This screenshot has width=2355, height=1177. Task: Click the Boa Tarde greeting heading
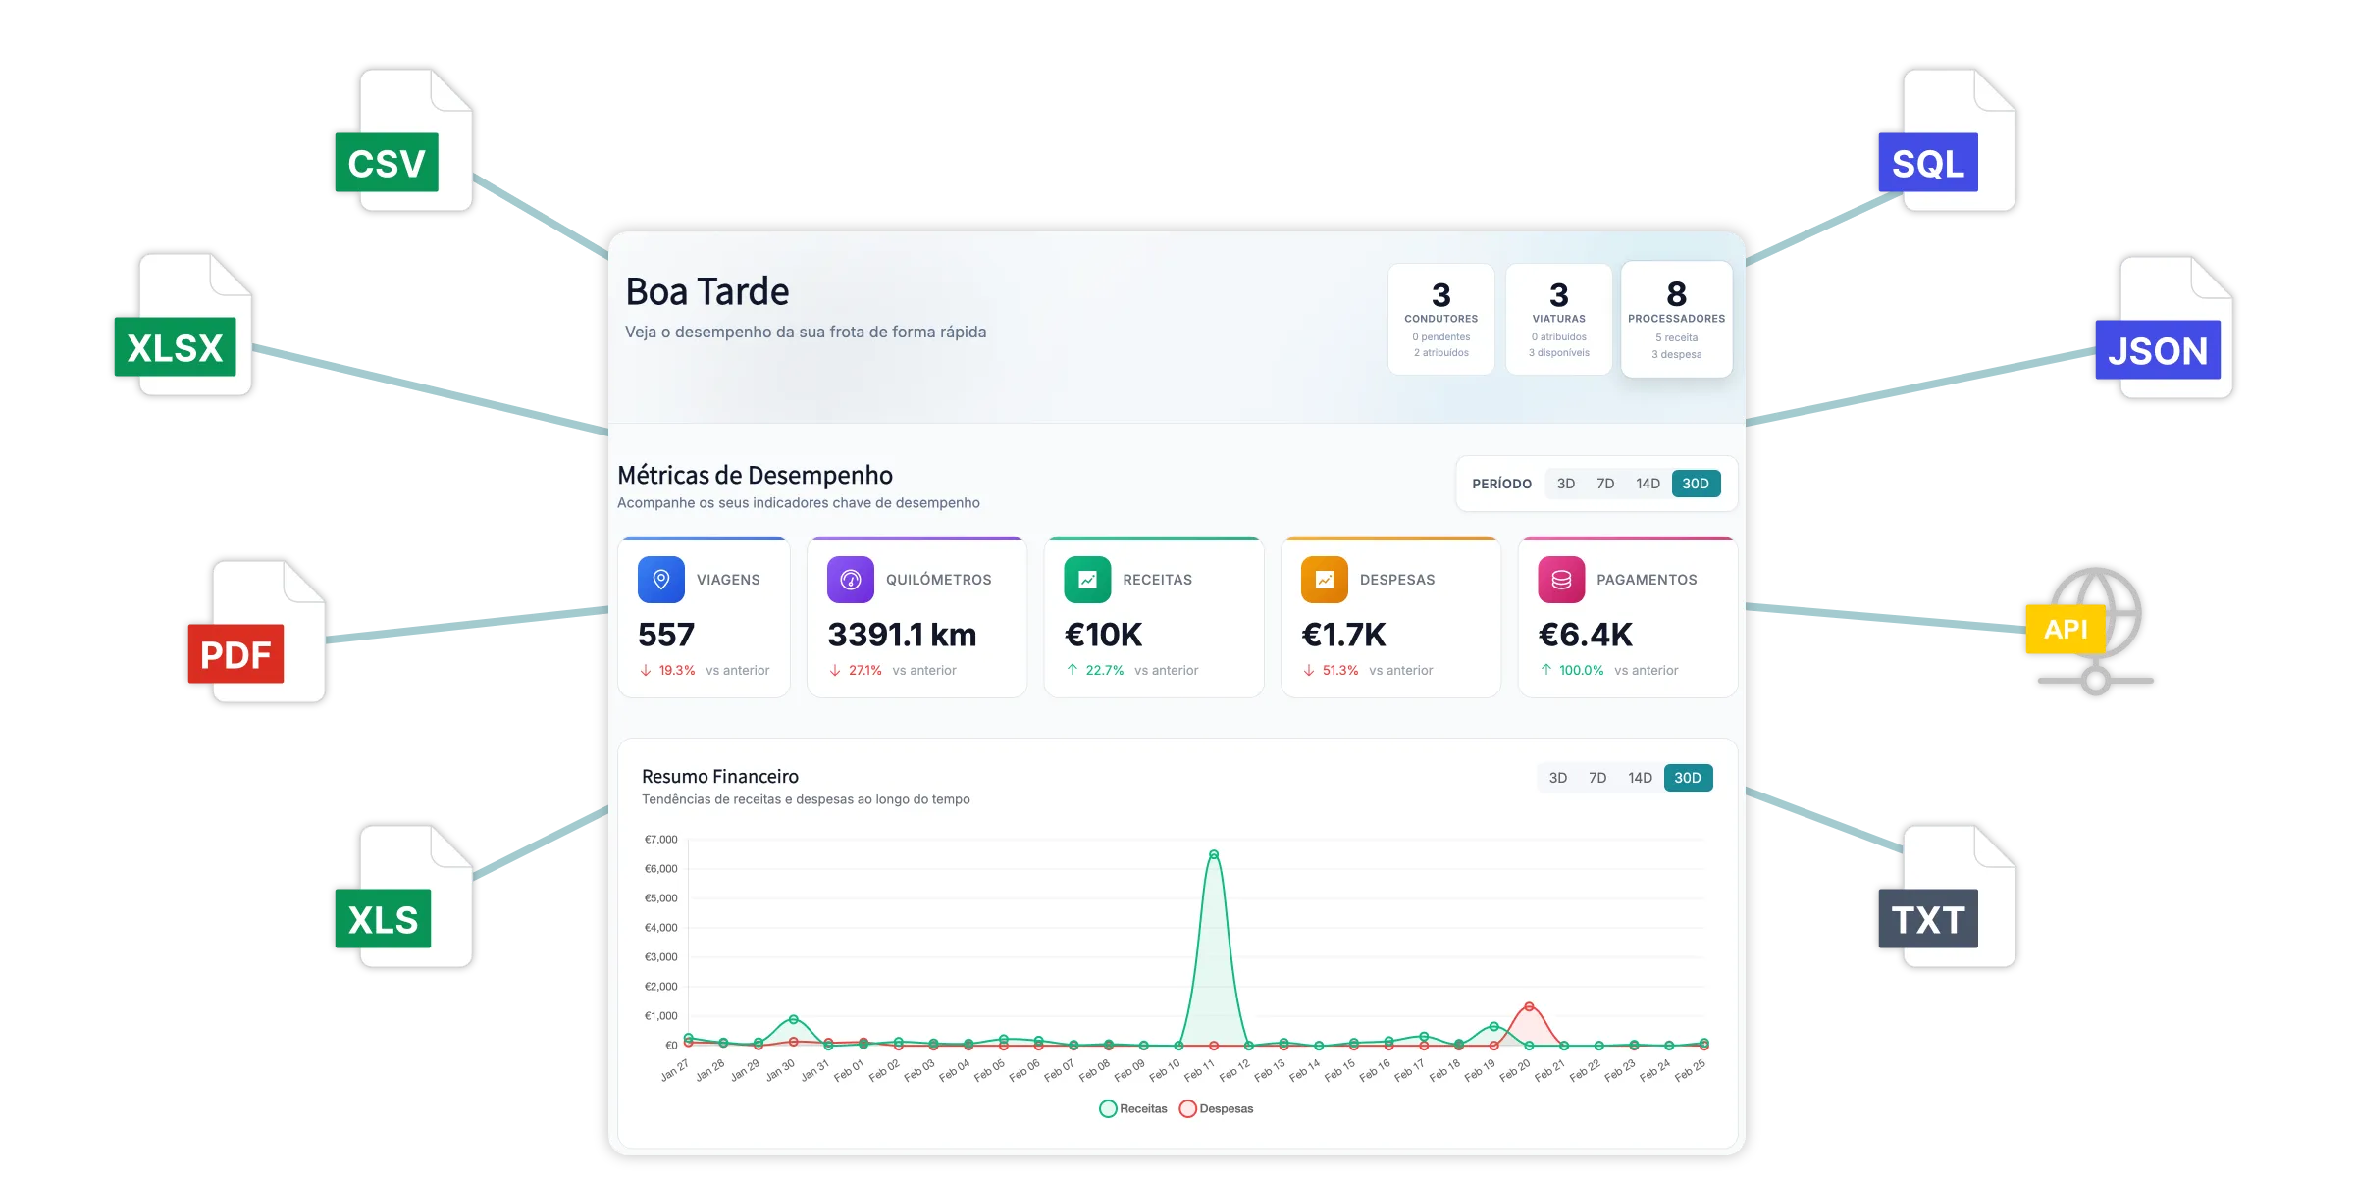[x=706, y=290]
